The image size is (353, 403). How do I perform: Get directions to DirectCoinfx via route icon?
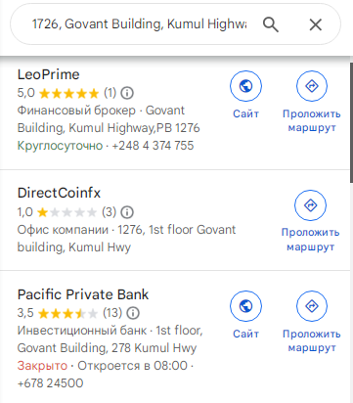tap(310, 205)
